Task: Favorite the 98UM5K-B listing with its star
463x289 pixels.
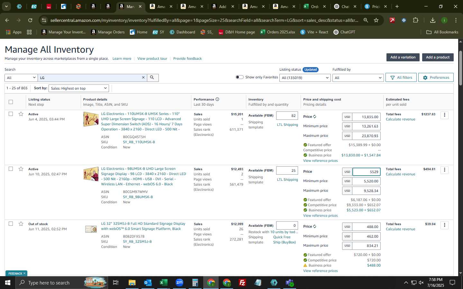Action: pyautogui.click(x=21, y=169)
